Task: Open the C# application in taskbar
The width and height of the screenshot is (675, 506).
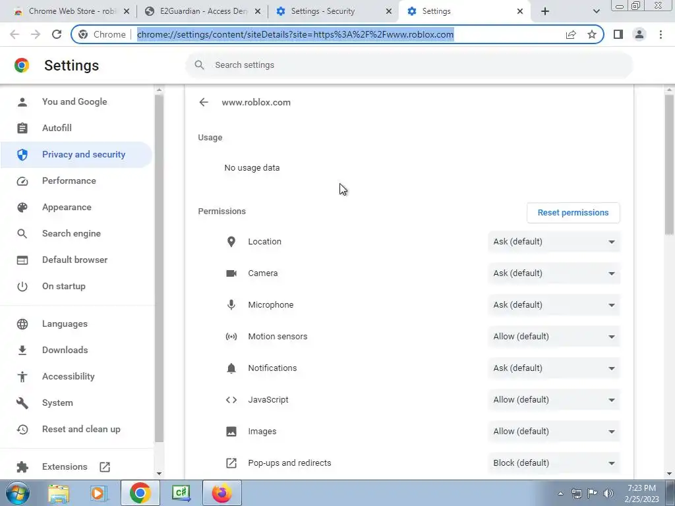Action: 181,493
